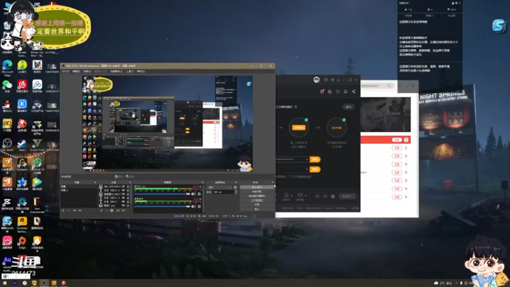This screenshot has height=287, width=510.
Task: Open the scenes dock header menu icon
Action: pos(95,182)
